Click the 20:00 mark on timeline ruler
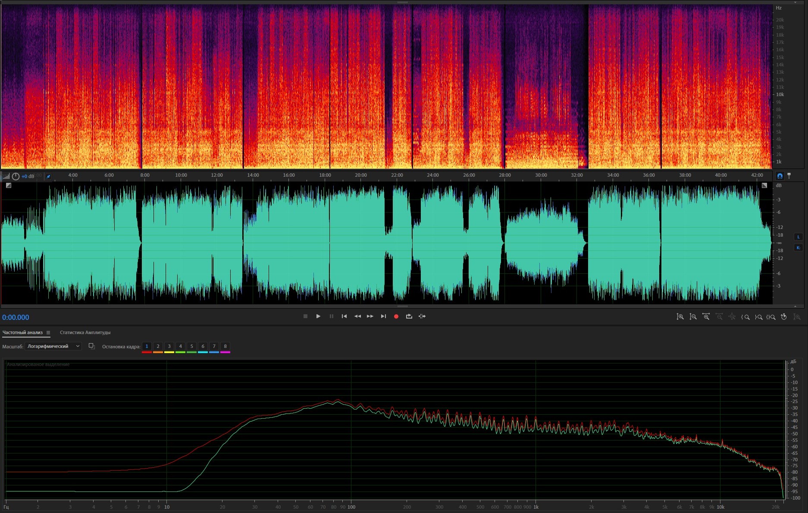The width and height of the screenshot is (808, 513). [x=361, y=175]
